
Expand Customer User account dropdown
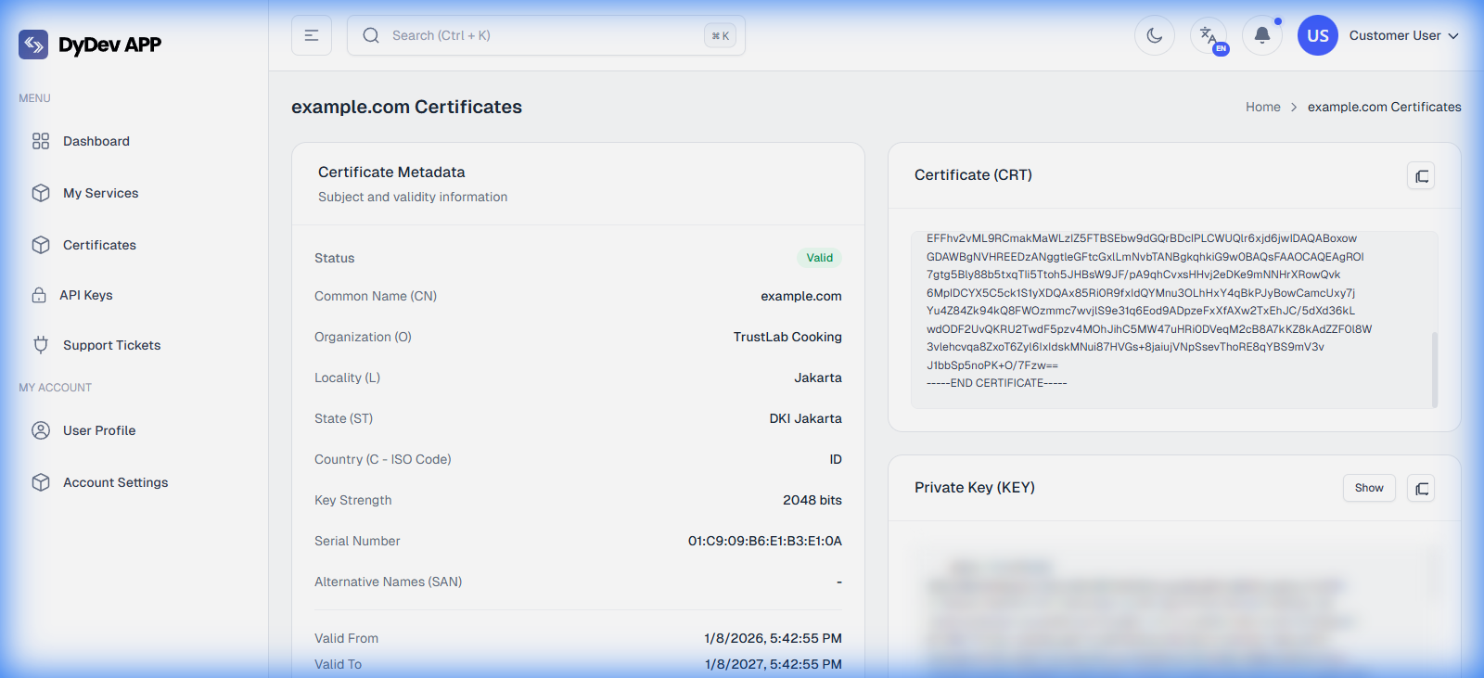pos(1403,35)
